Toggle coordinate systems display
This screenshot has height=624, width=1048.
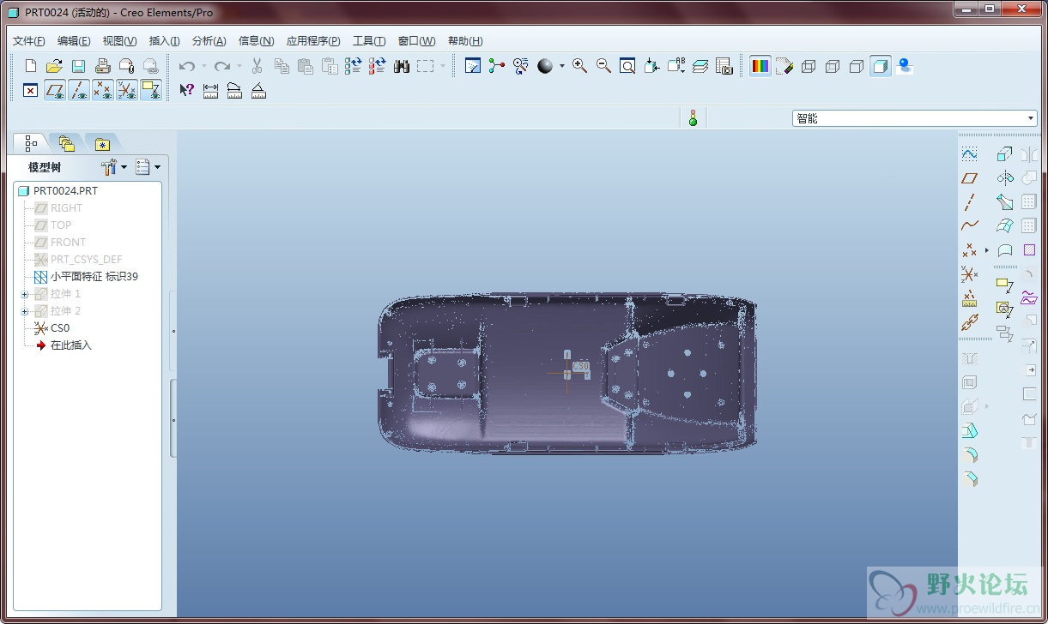127,90
